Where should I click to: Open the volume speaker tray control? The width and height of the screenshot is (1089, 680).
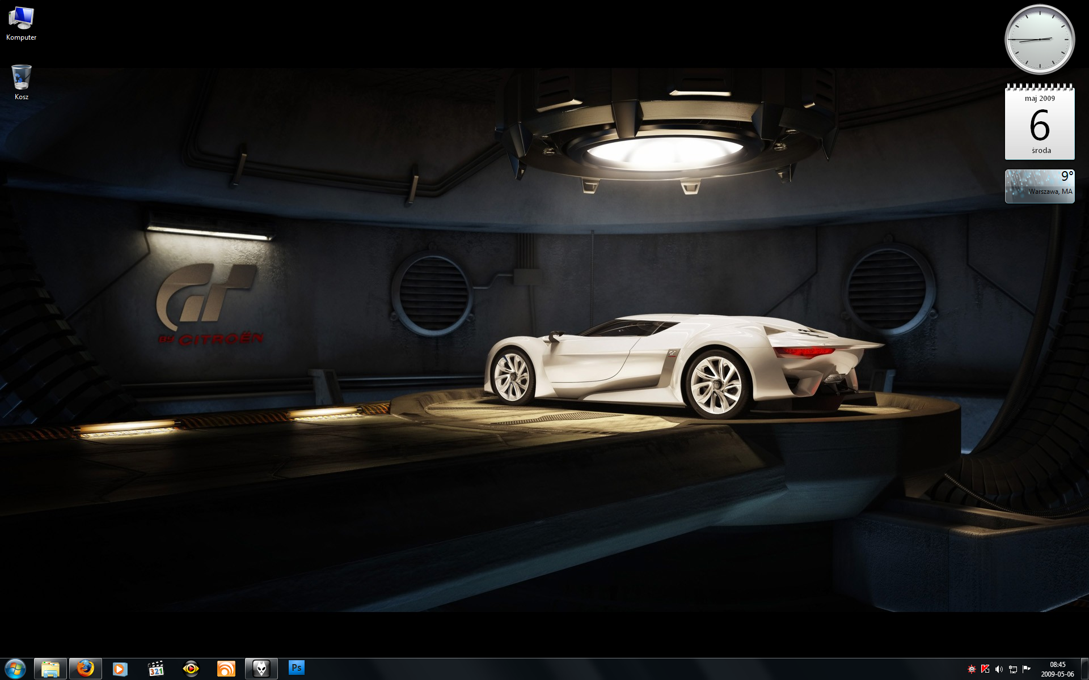[999, 669]
